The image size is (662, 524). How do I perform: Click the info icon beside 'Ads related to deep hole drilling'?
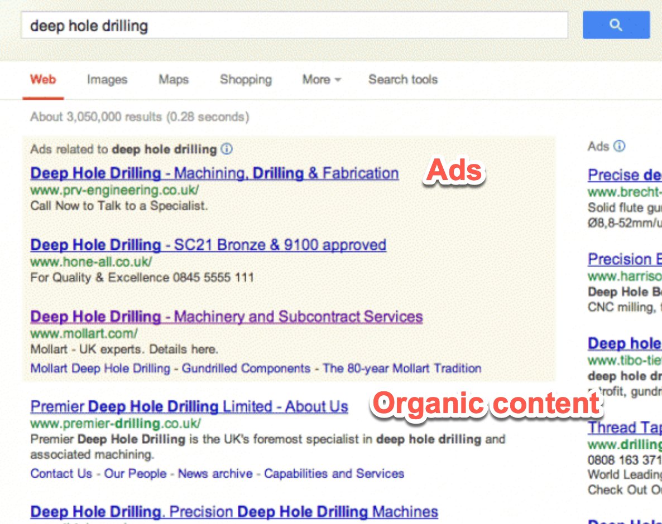tap(227, 149)
